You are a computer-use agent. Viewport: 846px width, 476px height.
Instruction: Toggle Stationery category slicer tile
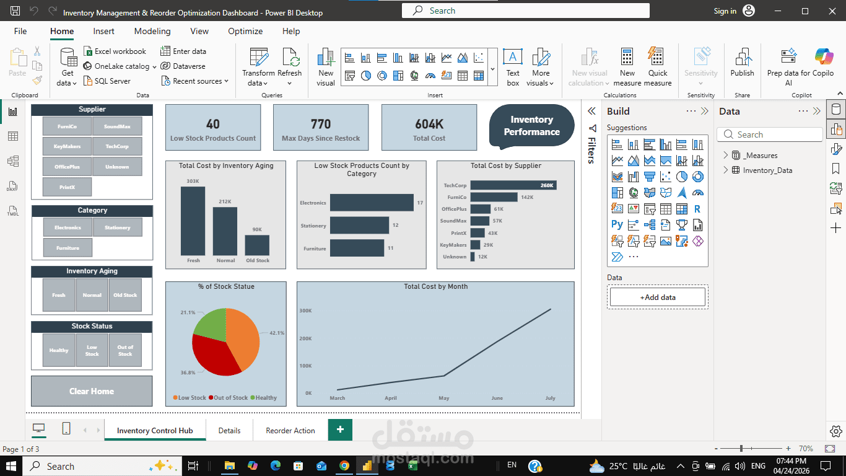pyautogui.click(x=118, y=227)
